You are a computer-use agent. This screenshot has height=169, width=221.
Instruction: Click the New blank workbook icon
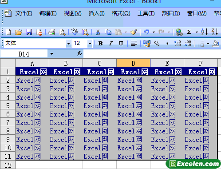tap(8, 32)
